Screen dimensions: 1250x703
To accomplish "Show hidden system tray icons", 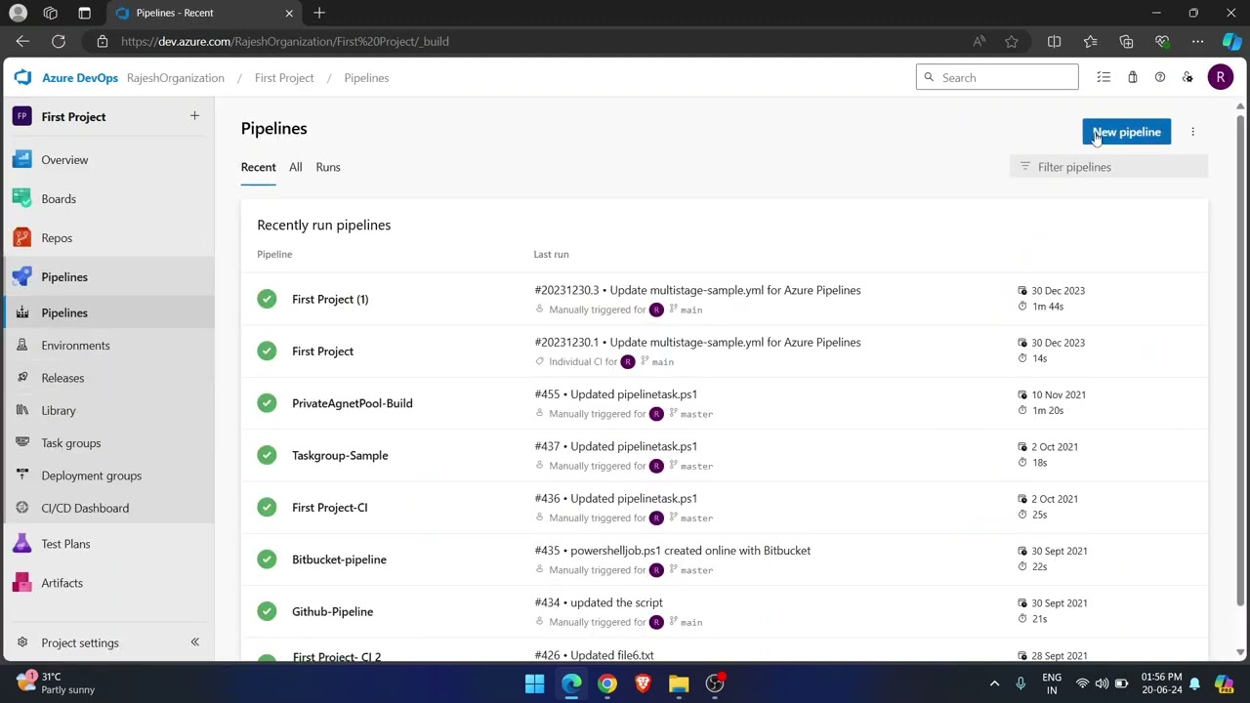I will pos(994,683).
